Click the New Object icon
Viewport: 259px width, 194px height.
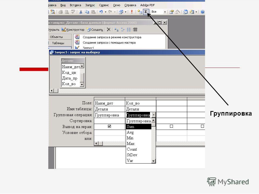pyautogui.click(x=192, y=12)
